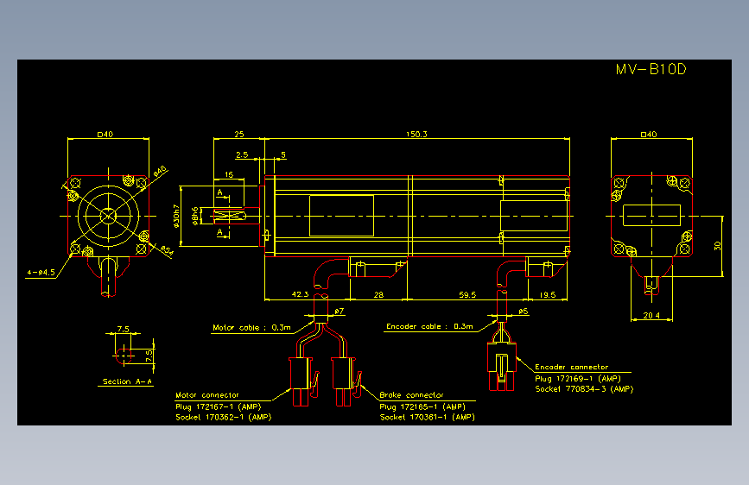Click the MV-B10D model title
Viewport: 749px width, 485px height.
coord(651,70)
